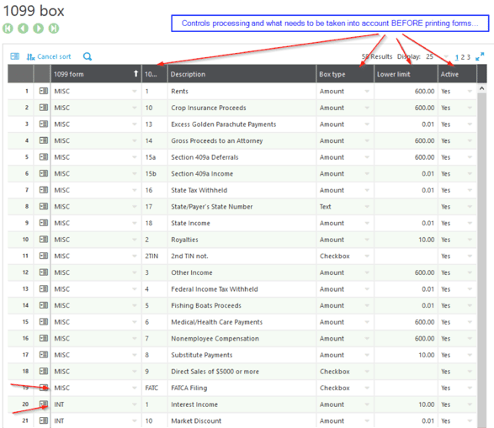This screenshot has width=494, height=428.
Task: Go to results page 1
Action: coord(457,57)
